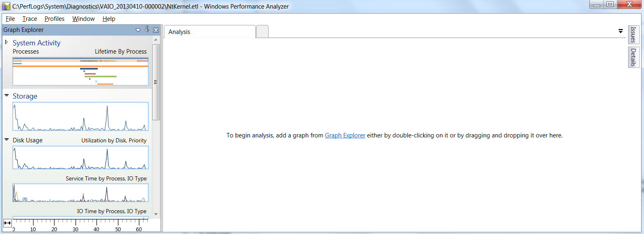The width and height of the screenshot is (644, 234).
Task: Expand the System Activity section
Action: (7, 42)
